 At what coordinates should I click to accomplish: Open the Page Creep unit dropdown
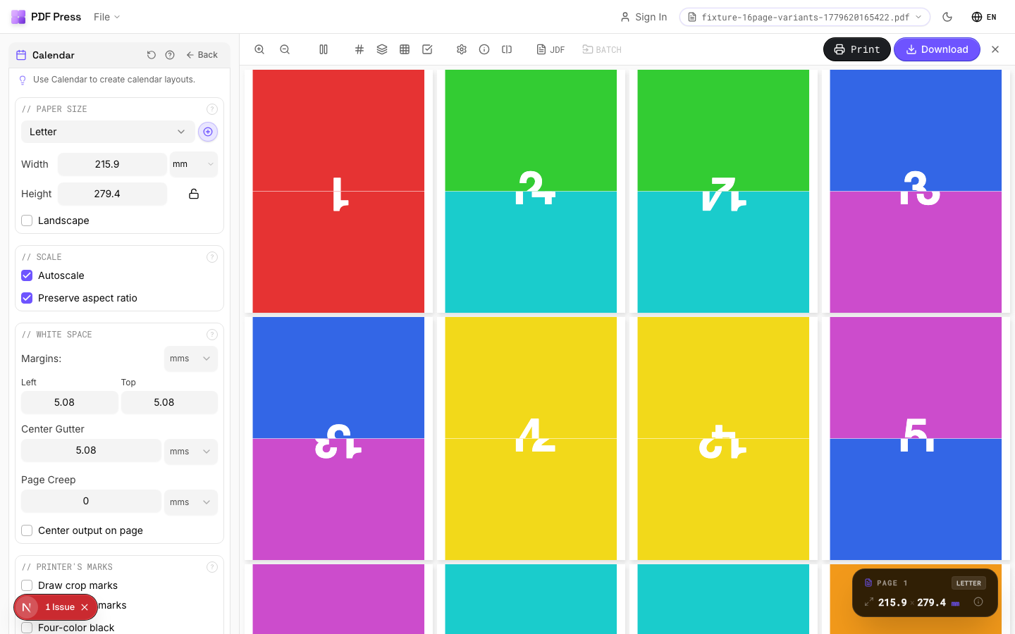191,502
